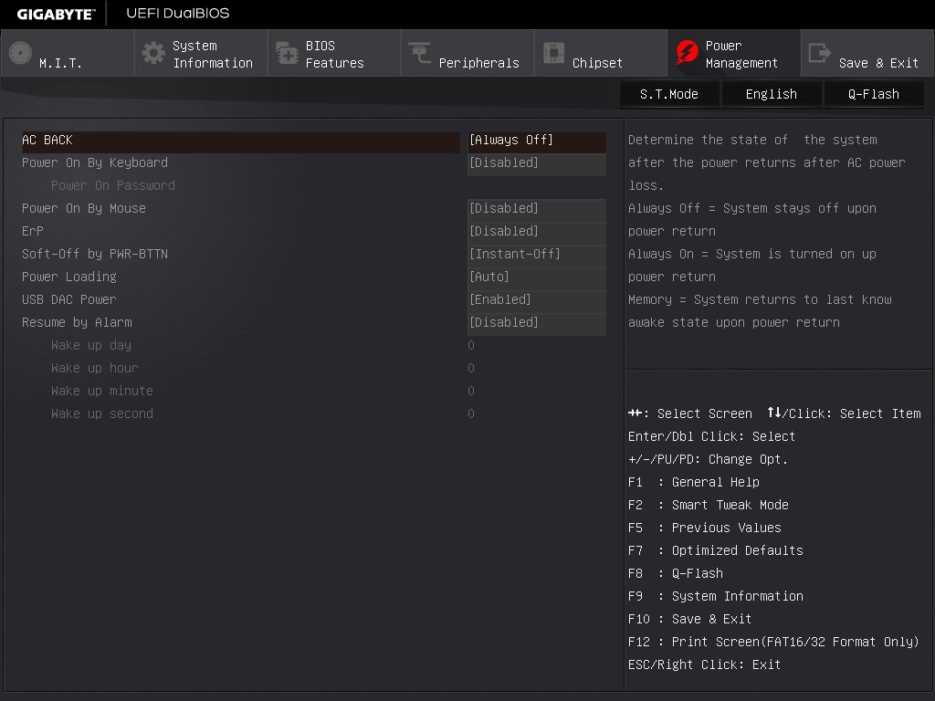Screen dimensions: 935x701
Task: Click the ESC/Right Click: Exit line
Action: pyautogui.click(x=704, y=664)
